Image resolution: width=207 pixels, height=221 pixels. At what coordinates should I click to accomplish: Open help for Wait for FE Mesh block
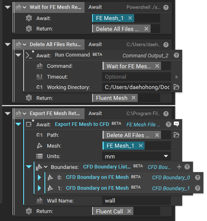[x=166, y=7]
